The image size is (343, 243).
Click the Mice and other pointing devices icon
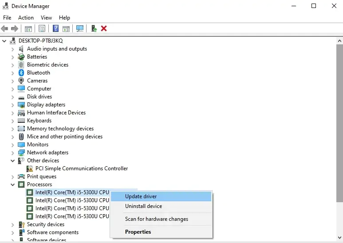pos(21,137)
